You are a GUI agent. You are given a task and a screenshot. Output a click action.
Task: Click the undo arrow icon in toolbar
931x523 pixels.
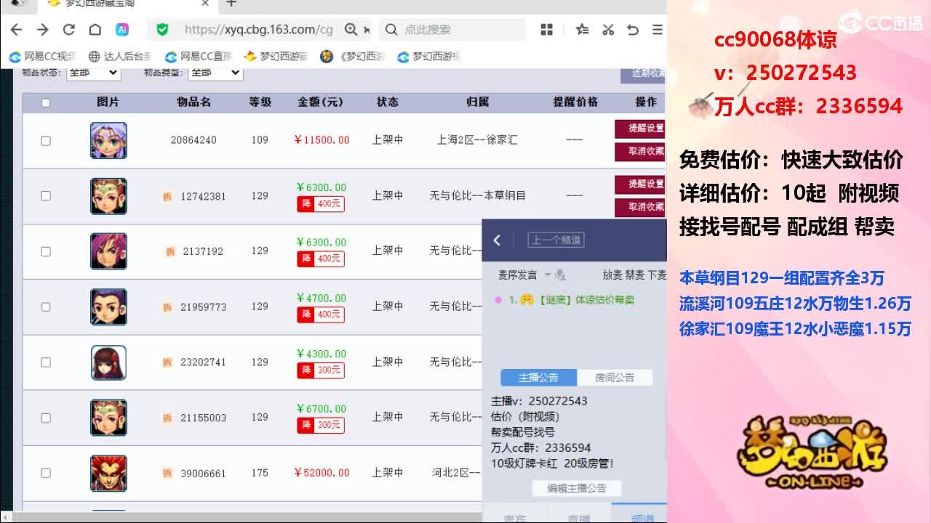pos(633,30)
